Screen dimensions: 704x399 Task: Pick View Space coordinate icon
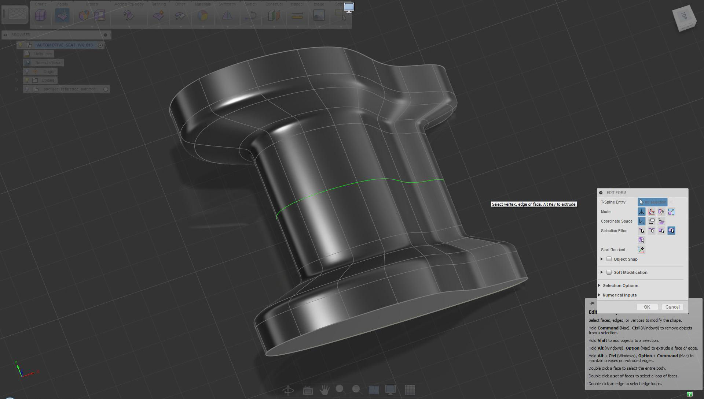coord(651,221)
